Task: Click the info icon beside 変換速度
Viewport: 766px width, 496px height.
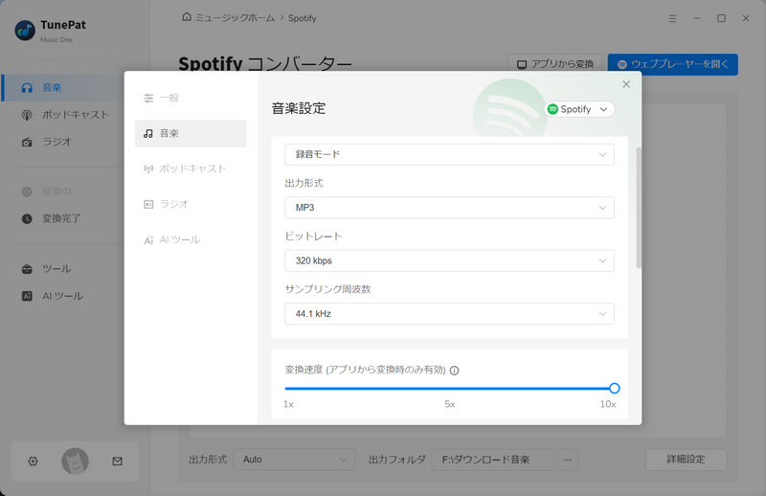Action: 454,371
